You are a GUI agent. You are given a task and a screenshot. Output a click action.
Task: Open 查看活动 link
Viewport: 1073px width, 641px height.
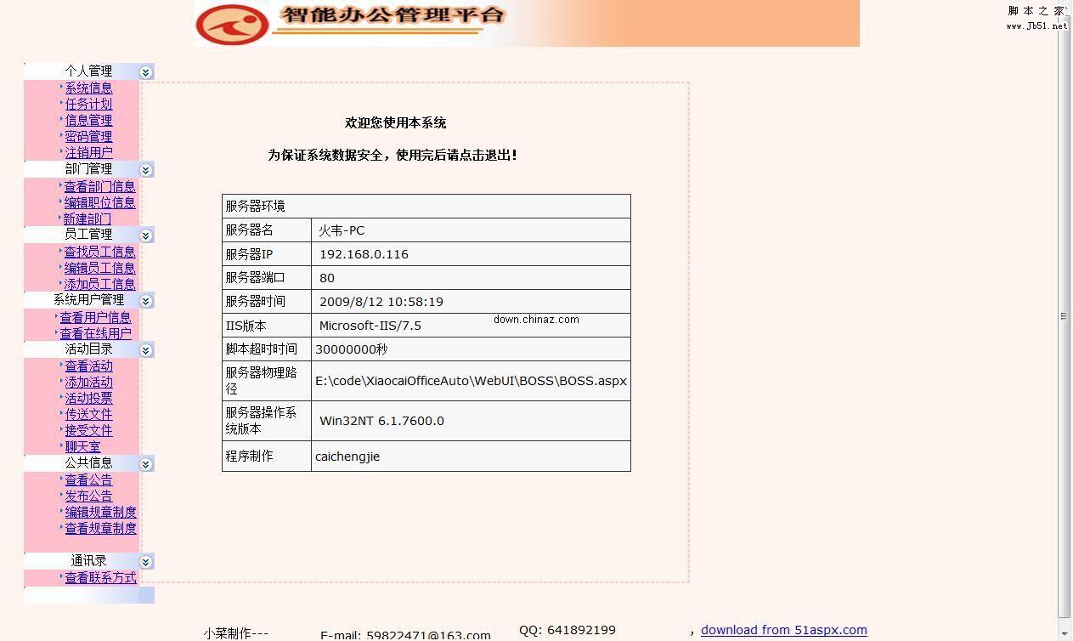pos(88,366)
